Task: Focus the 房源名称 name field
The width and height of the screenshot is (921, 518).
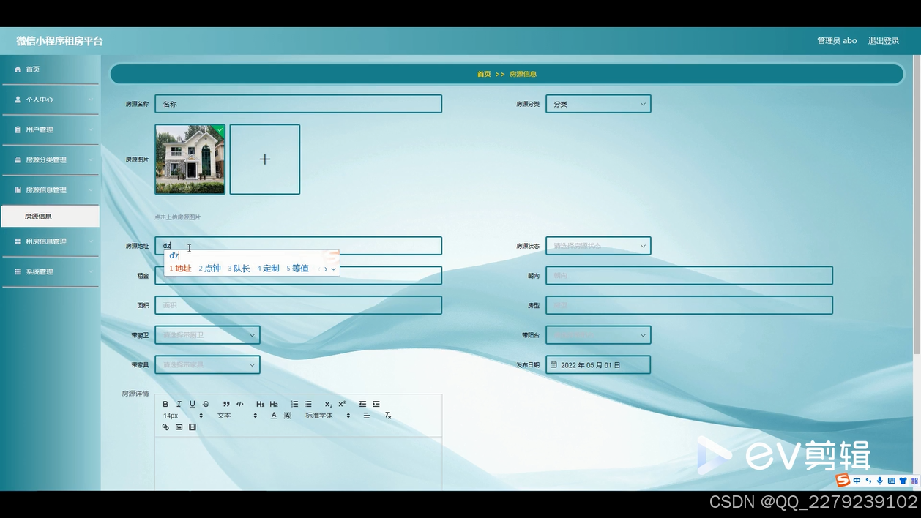Action: point(299,104)
